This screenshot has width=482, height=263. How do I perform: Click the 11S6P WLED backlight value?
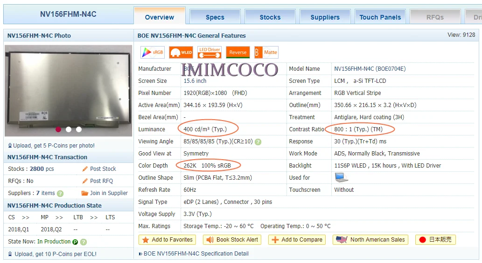(x=388, y=166)
